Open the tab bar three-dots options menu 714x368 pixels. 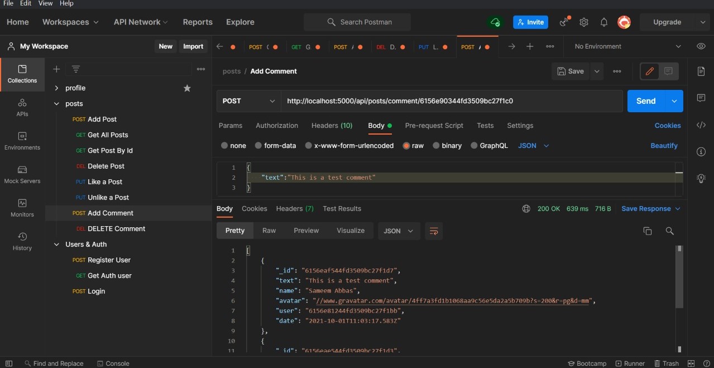coord(550,46)
